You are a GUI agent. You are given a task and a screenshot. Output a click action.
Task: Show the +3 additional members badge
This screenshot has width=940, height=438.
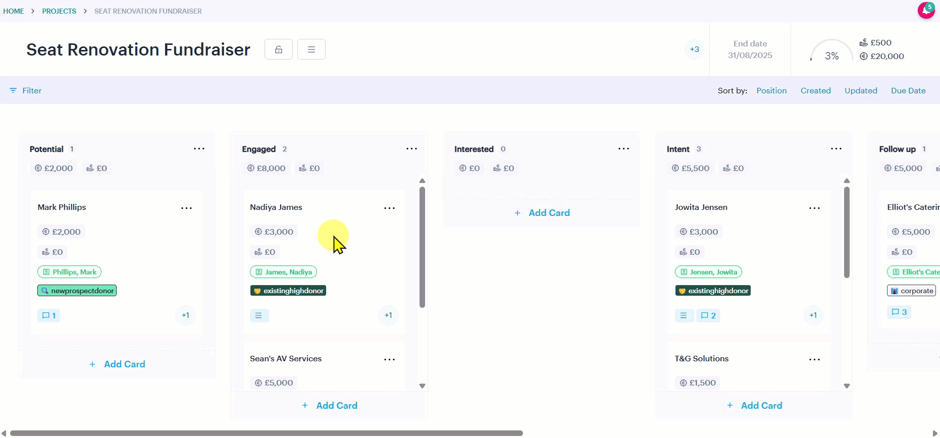point(695,49)
